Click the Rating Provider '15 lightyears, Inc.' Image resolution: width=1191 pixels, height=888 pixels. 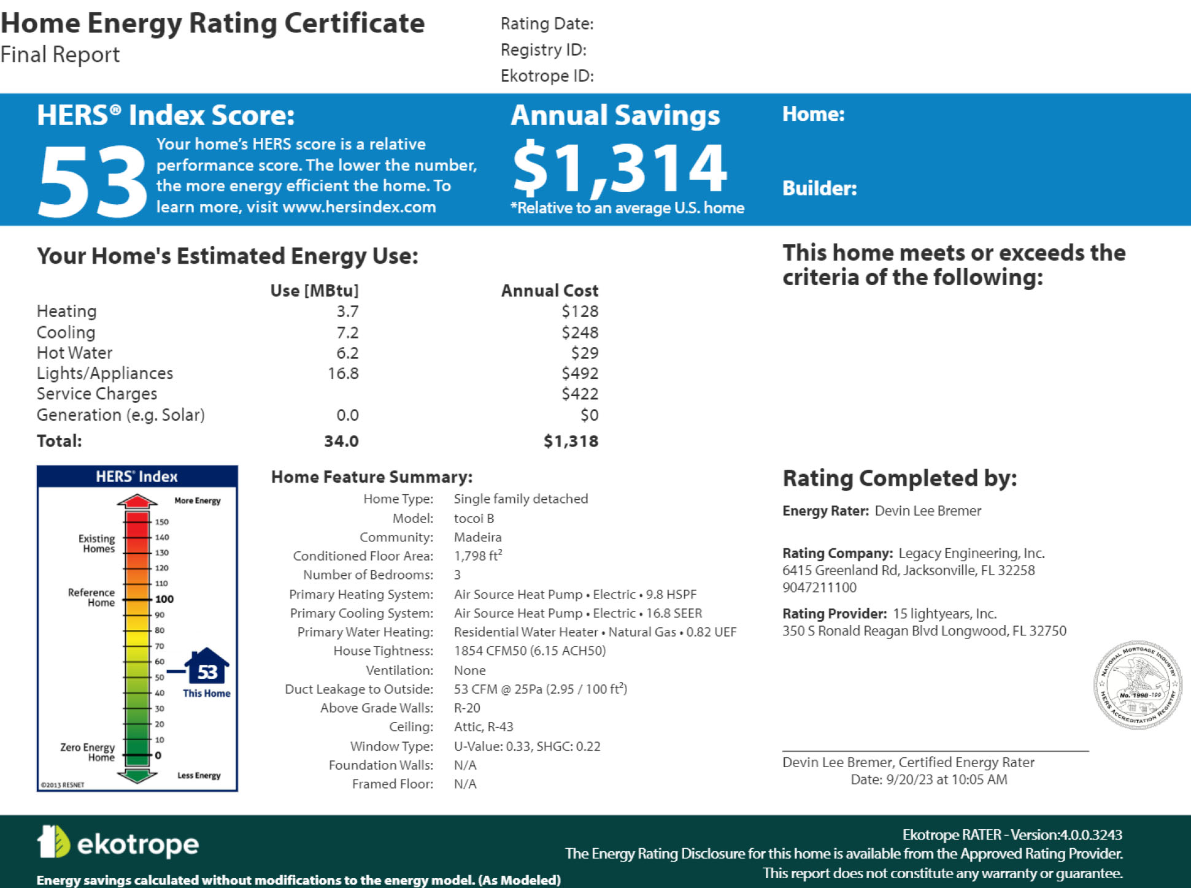944,614
